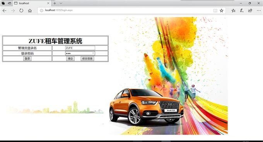
Task: Open the browser home page icon
Action: (x=30, y=10)
